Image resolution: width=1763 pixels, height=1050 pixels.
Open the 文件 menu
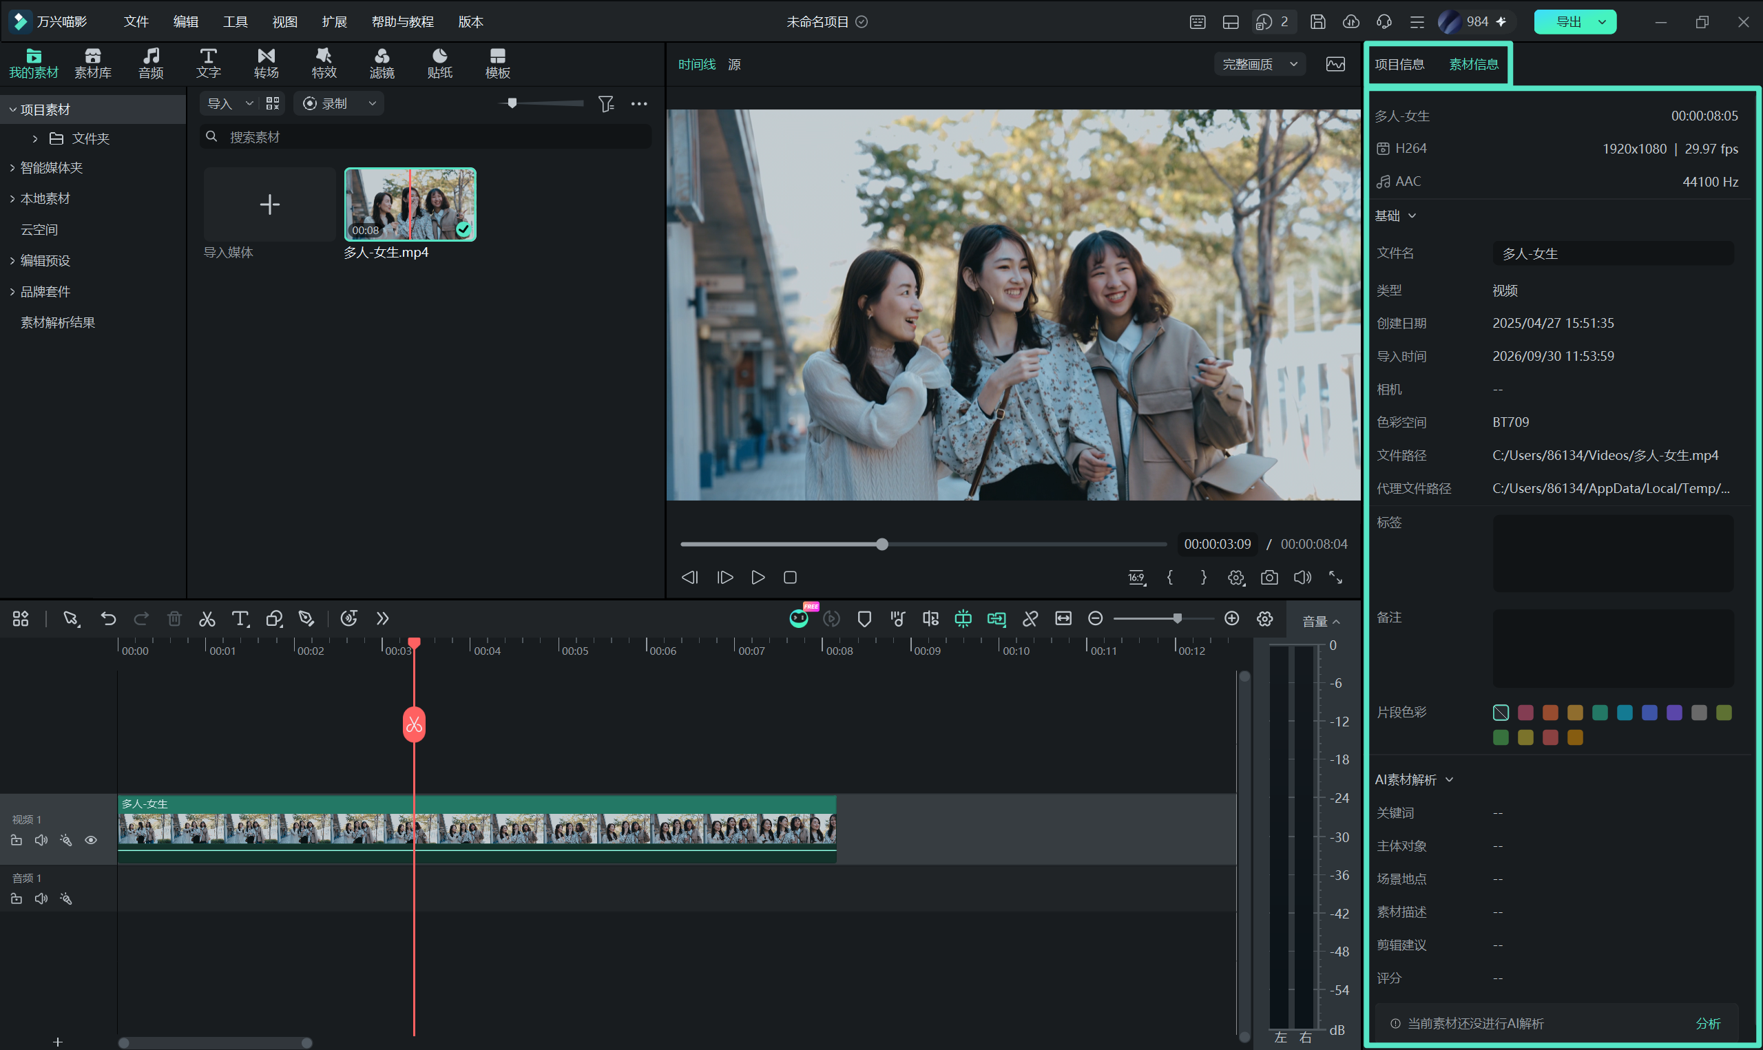tap(136, 22)
